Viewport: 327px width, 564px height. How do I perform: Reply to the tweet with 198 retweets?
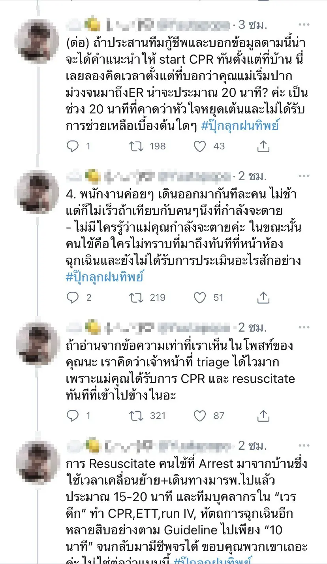click(73, 146)
